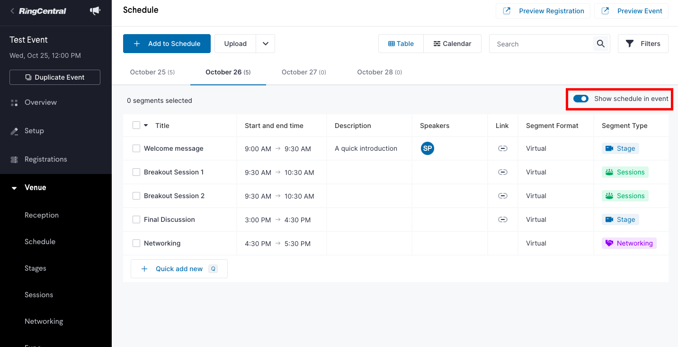Click the back chevron beside RingCentral logo
The height and width of the screenshot is (347, 678).
[12, 11]
